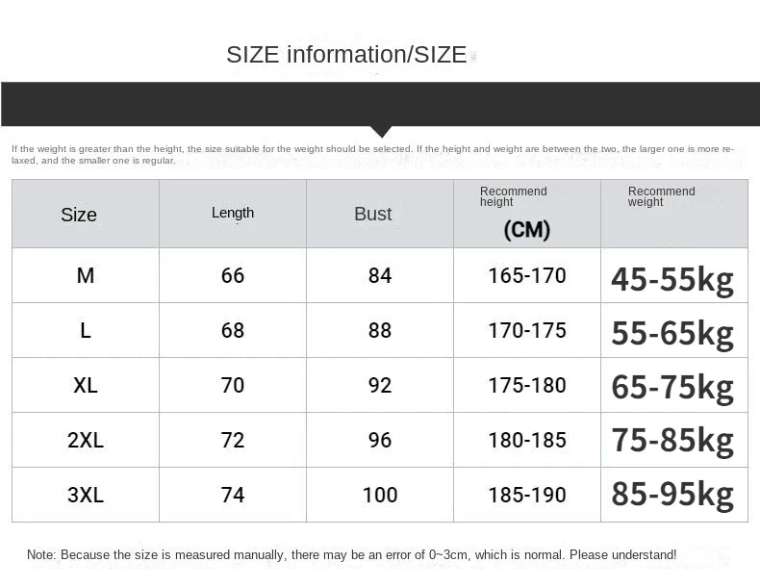Screen dimensions: 760x588
Task: Select the L size cell
Action: (x=86, y=331)
